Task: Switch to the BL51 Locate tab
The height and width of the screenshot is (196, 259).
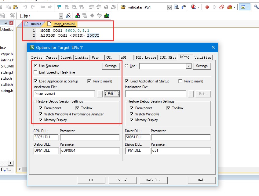Action: click(146, 57)
